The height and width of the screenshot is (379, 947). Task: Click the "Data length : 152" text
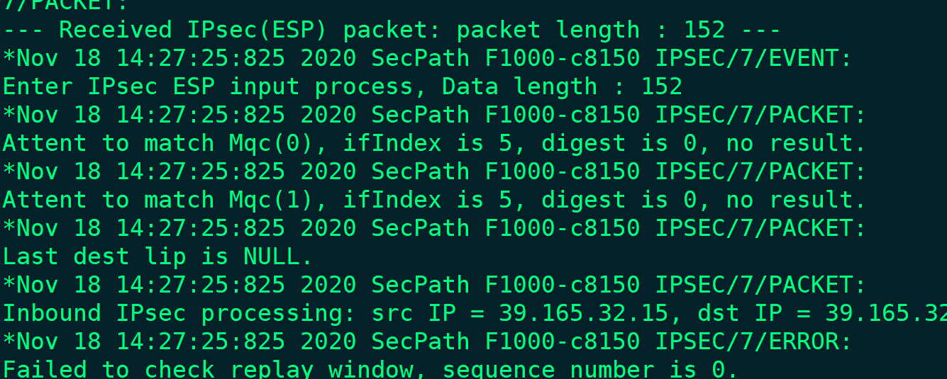(562, 86)
